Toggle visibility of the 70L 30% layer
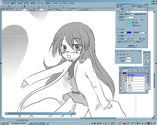This screenshot has height=125, width=157. [x=121, y=80]
